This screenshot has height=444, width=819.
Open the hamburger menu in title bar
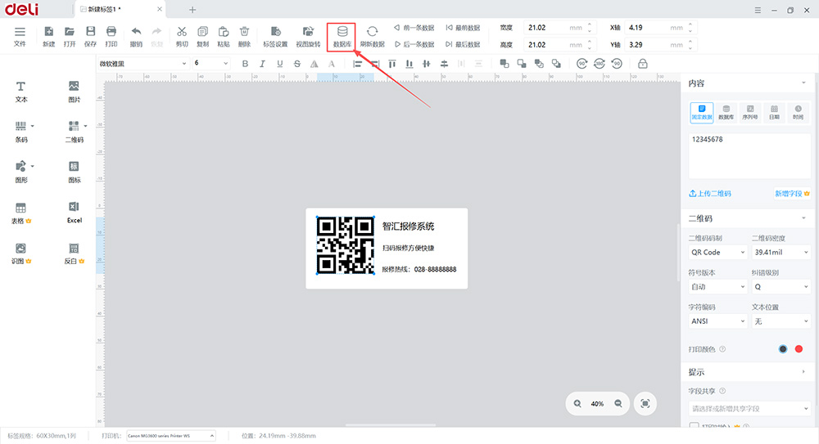click(758, 10)
